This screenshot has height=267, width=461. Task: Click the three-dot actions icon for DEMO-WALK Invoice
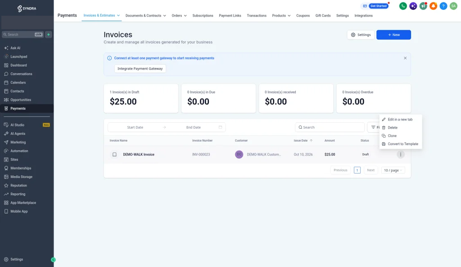(400, 154)
